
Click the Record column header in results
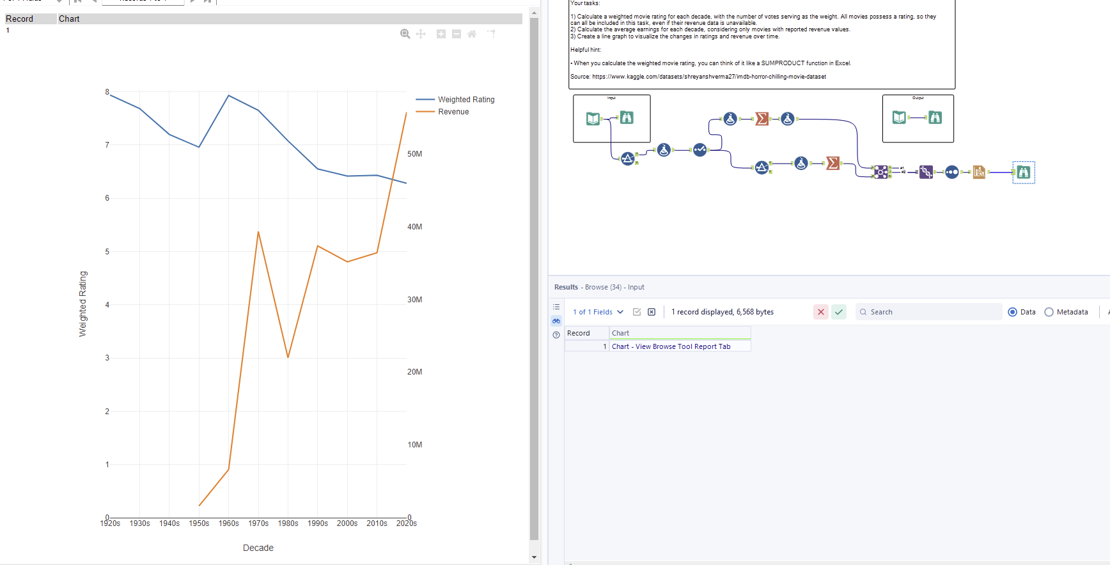coord(586,333)
